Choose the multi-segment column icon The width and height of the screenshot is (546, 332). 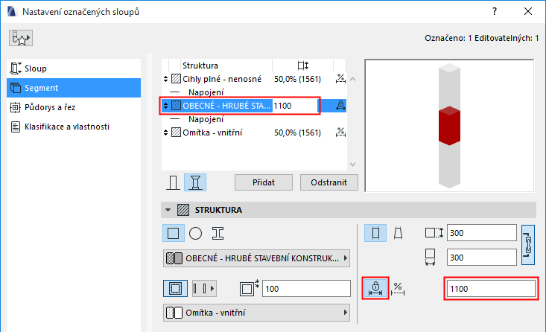pyautogui.click(x=195, y=182)
